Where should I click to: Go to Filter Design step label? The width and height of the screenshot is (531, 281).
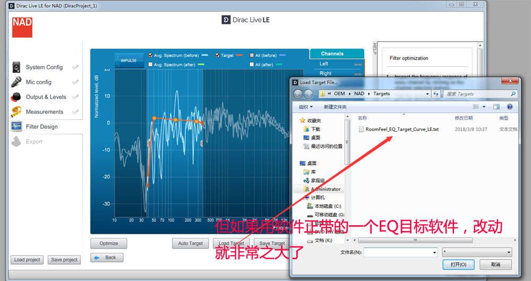coord(41,127)
